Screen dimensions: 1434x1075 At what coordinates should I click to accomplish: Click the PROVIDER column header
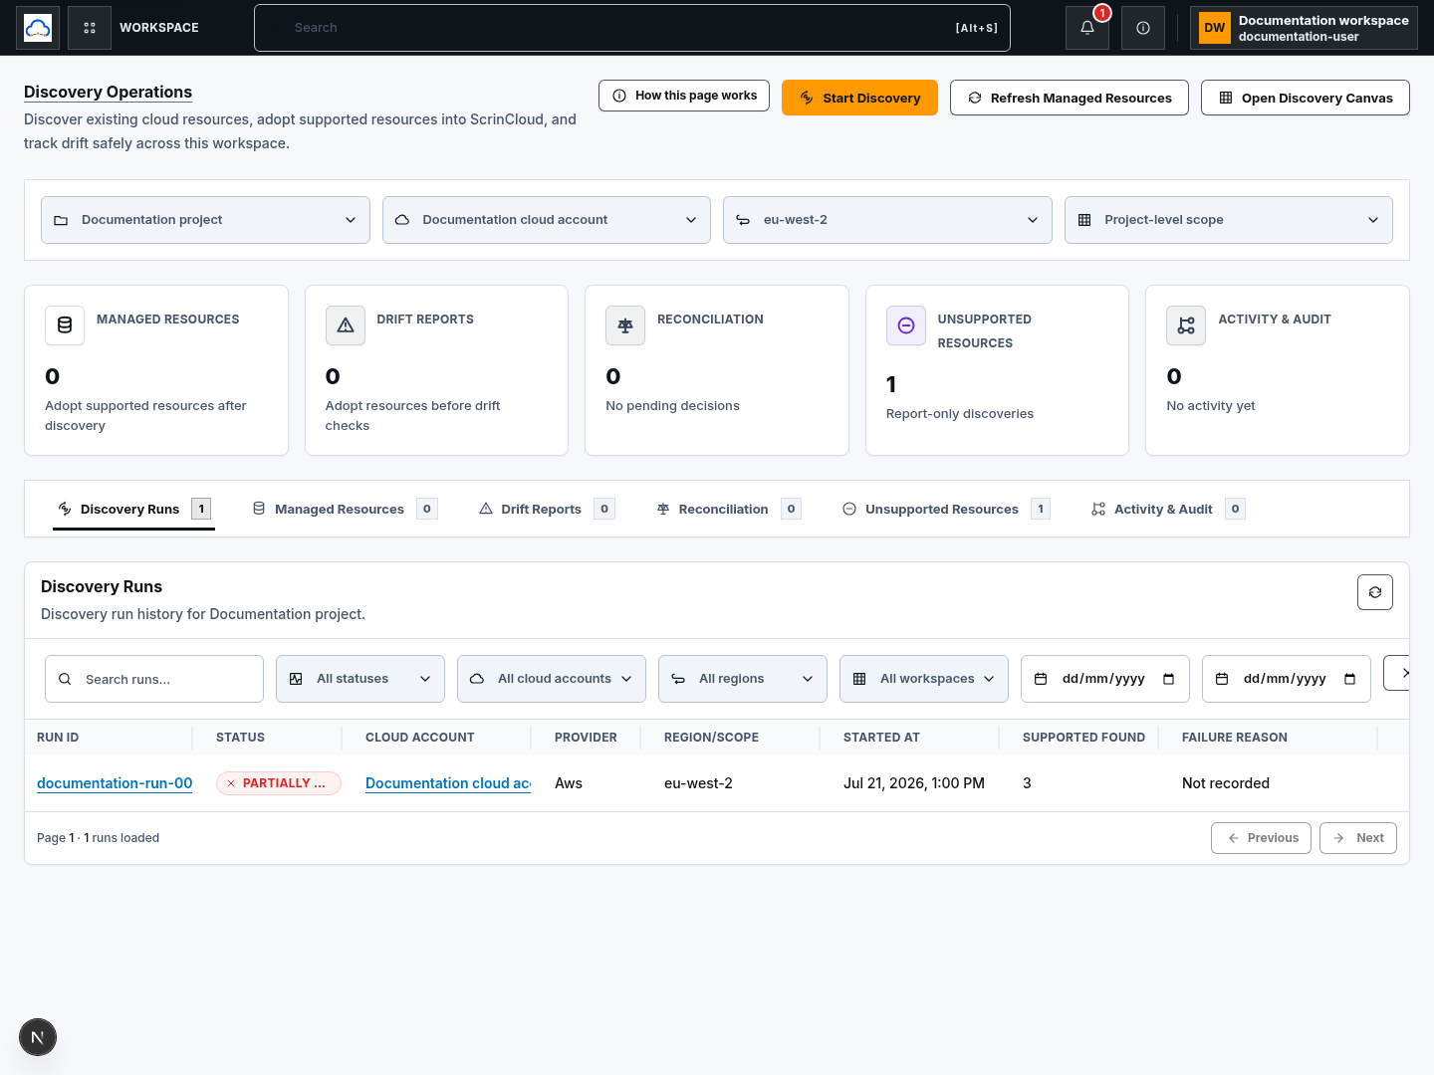[586, 738]
